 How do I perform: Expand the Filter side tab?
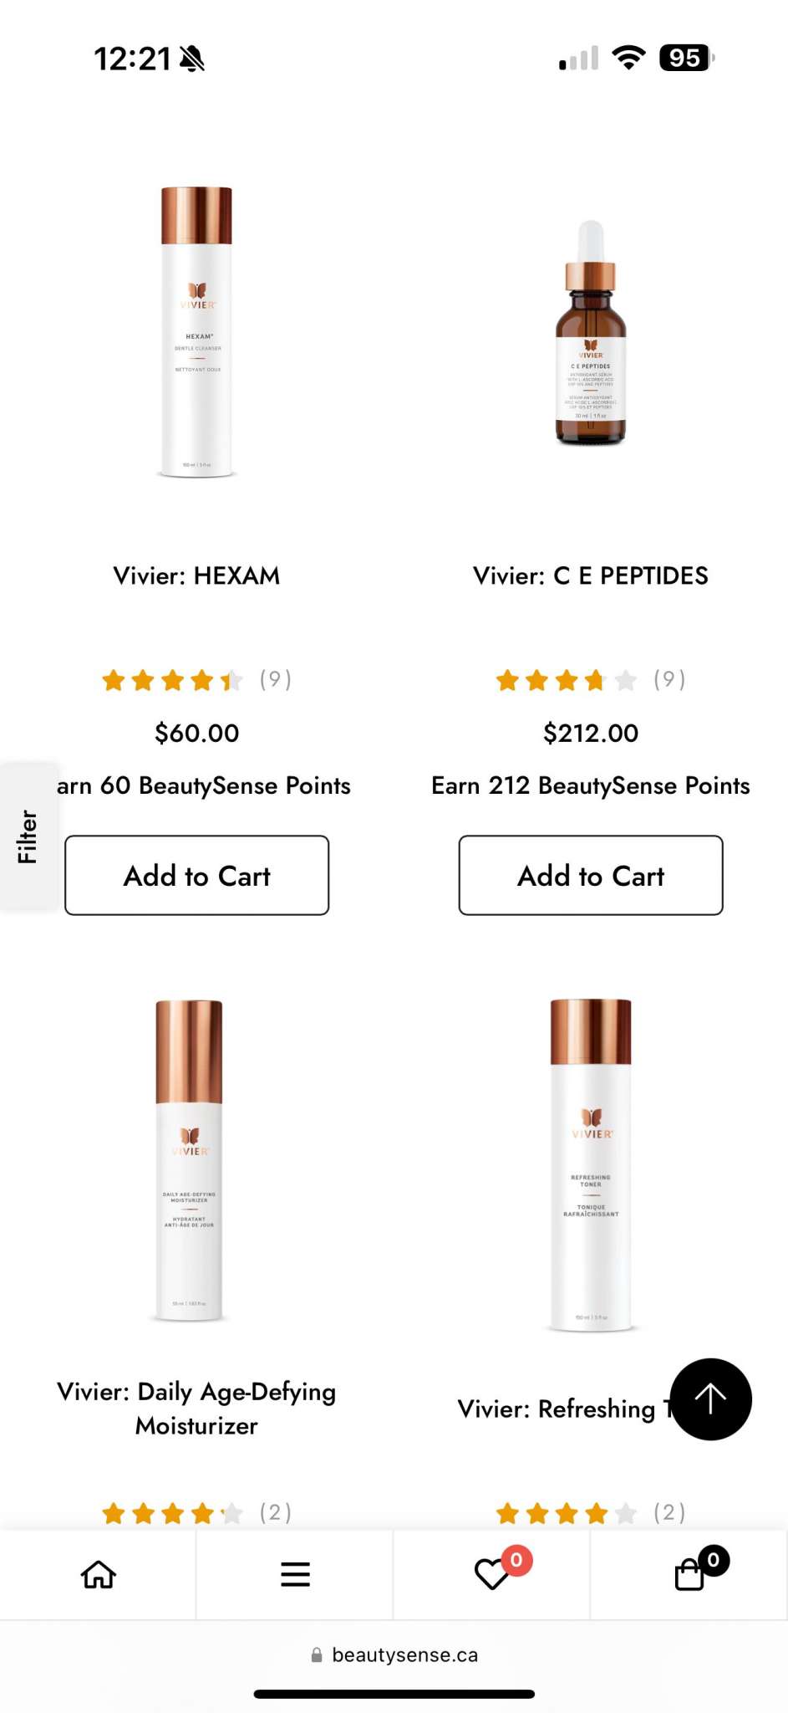28,836
